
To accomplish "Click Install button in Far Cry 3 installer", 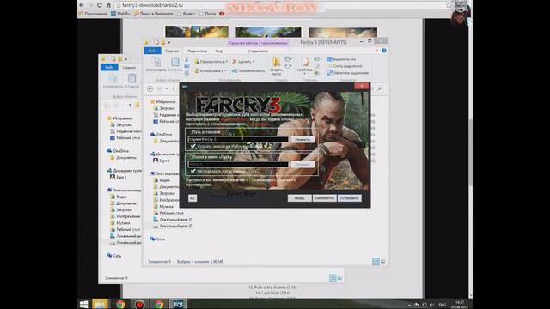I will point(350,198).
